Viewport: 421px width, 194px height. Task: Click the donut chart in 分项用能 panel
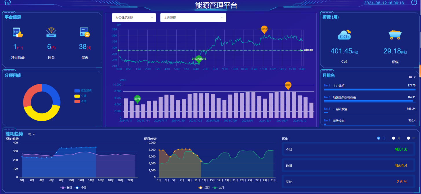41,103
